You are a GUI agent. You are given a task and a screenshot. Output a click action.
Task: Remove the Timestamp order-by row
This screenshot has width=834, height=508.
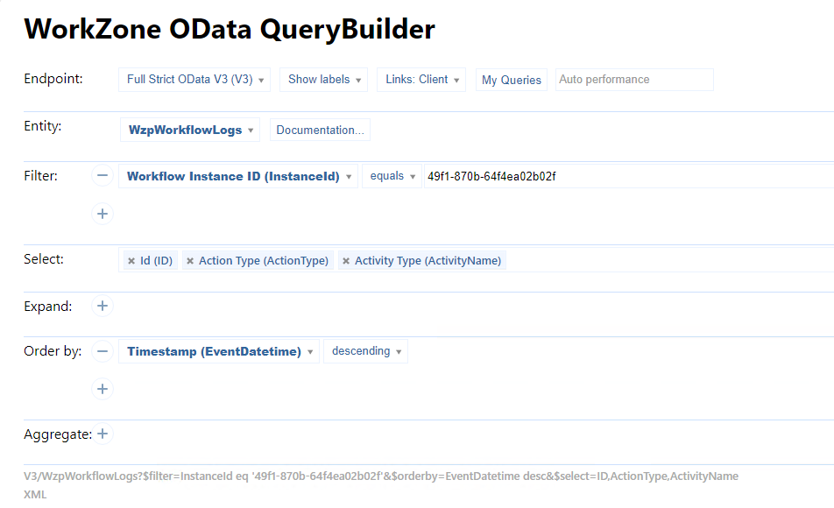tap(102, 351)
